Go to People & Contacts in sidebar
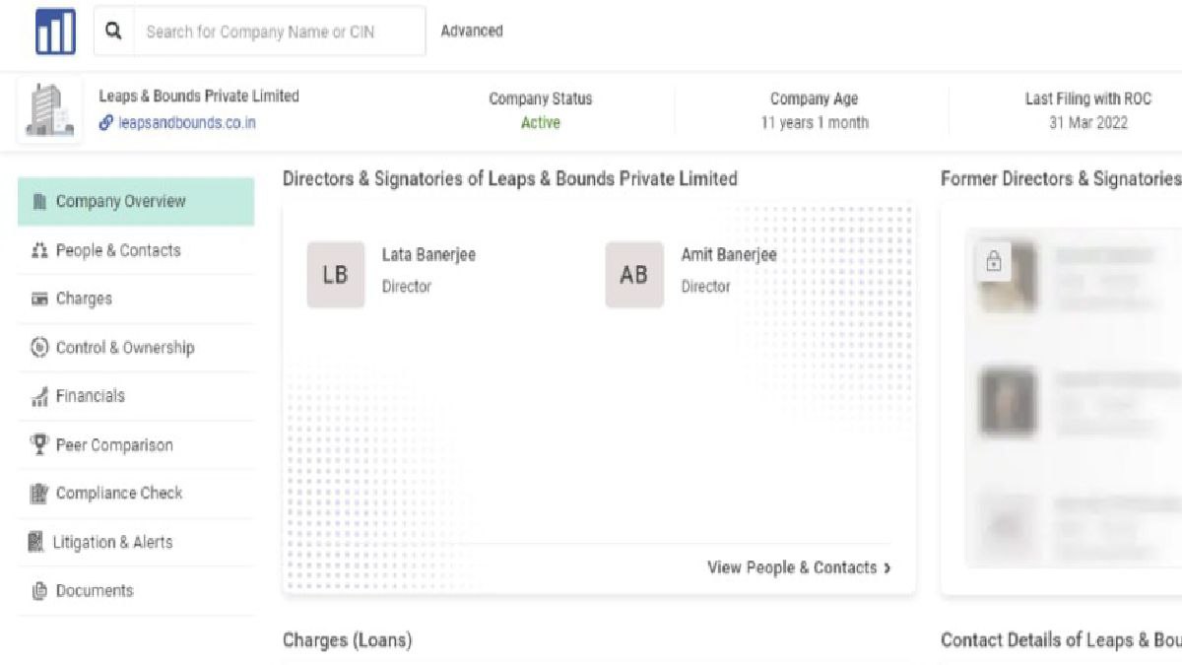This screenshot has width=1182, height=665. [x=118, y=250]
